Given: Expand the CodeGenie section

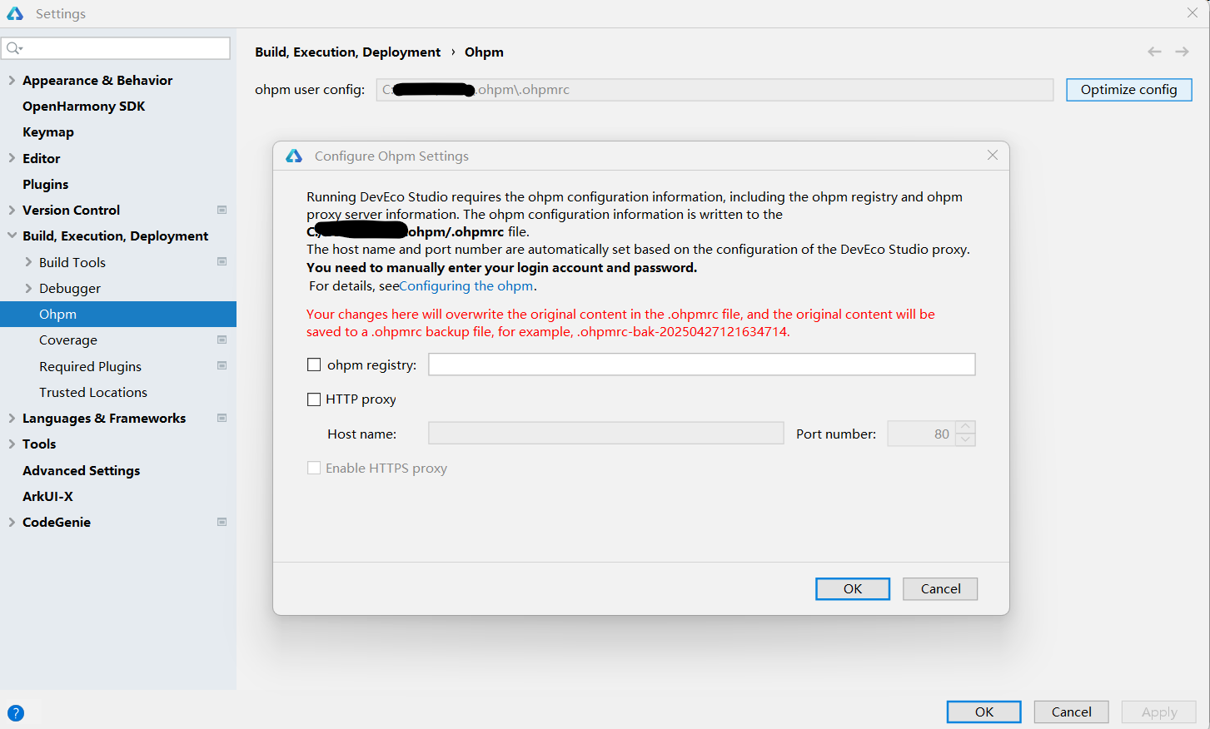Looking at the screenshot, I should pyautogui.click(x=12, y=522).
